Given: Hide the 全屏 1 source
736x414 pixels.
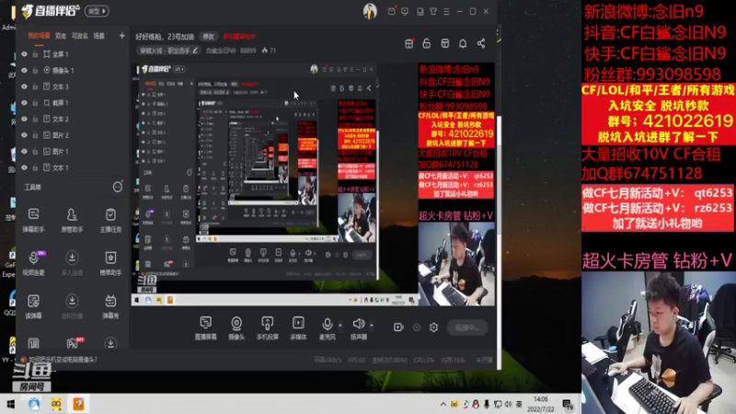Looking at the screenshot, I should point(25,54).
